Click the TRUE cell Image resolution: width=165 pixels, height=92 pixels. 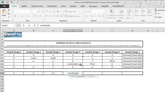pos(92,64)
